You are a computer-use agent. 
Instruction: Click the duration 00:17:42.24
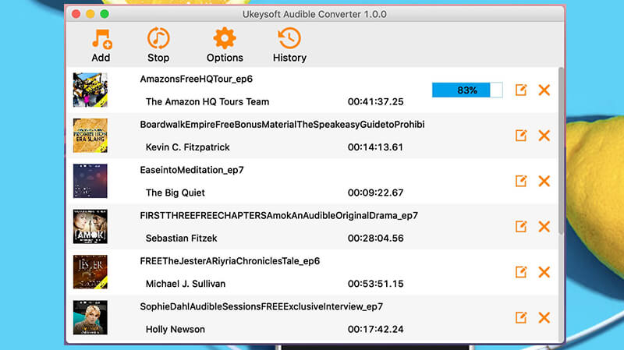(x=375, y=329)
